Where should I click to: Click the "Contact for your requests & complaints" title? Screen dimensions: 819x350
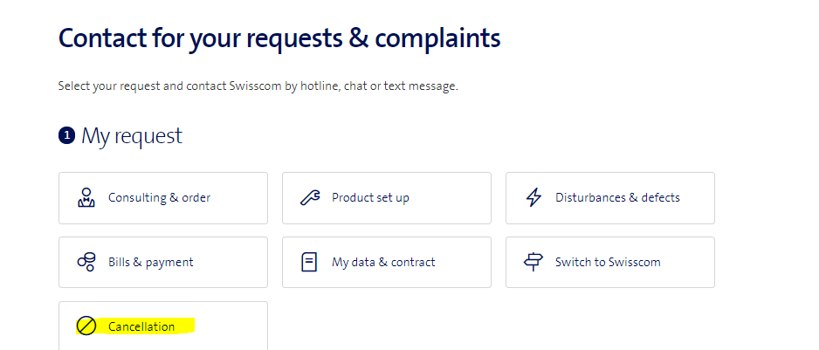[x=279, y=38]
